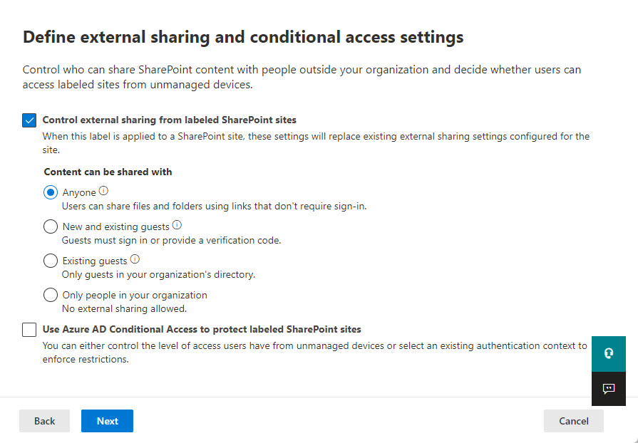Open the teal headset help widget
638x443 pixels.
pyautogui.click(x=608, y=353)
